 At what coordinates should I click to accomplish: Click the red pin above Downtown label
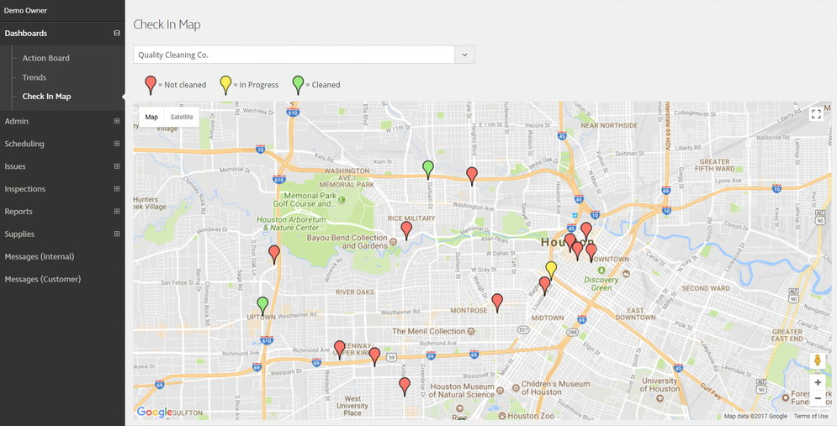click(x=591, y=252)
